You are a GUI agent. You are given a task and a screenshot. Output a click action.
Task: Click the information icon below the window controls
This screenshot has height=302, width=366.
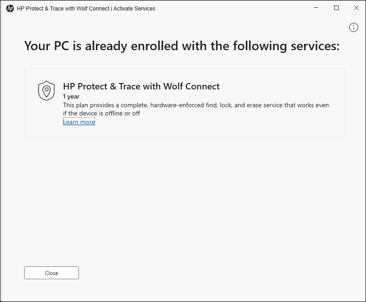pos(354,27)
